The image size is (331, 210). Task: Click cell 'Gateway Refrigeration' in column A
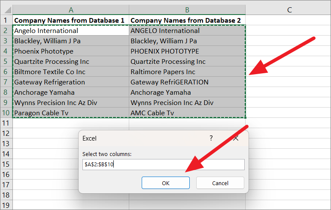[71, 82]
